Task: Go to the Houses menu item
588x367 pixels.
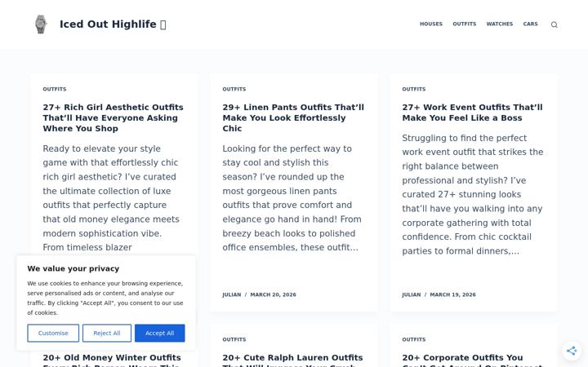Action: point(431,24)
